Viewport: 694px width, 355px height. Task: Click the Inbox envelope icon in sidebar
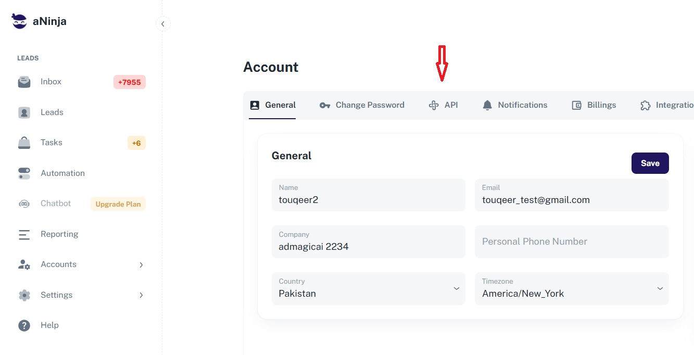24,82
